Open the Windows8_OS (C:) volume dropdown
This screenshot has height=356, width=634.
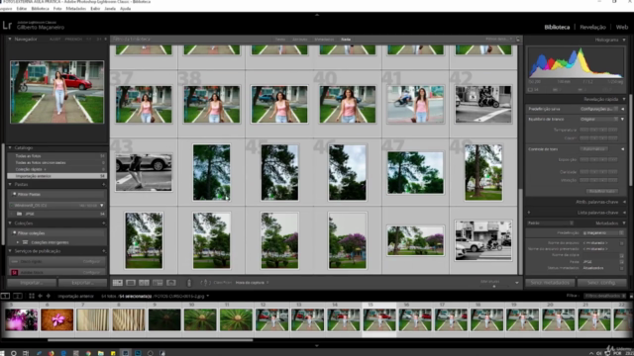[101, 206]
